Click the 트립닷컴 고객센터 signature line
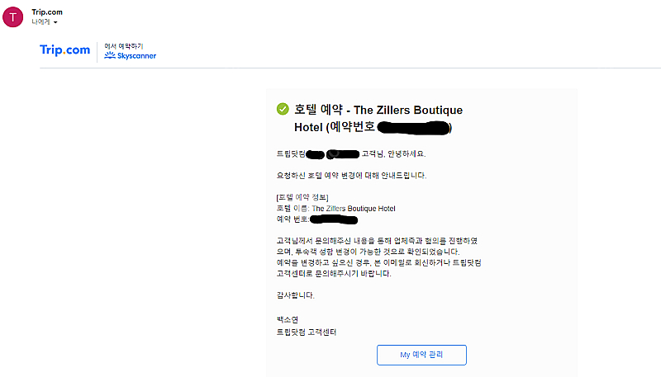Image resolution: width=661 pixels, height=377 pixels. pyautogui.click(x=307, y=332)
